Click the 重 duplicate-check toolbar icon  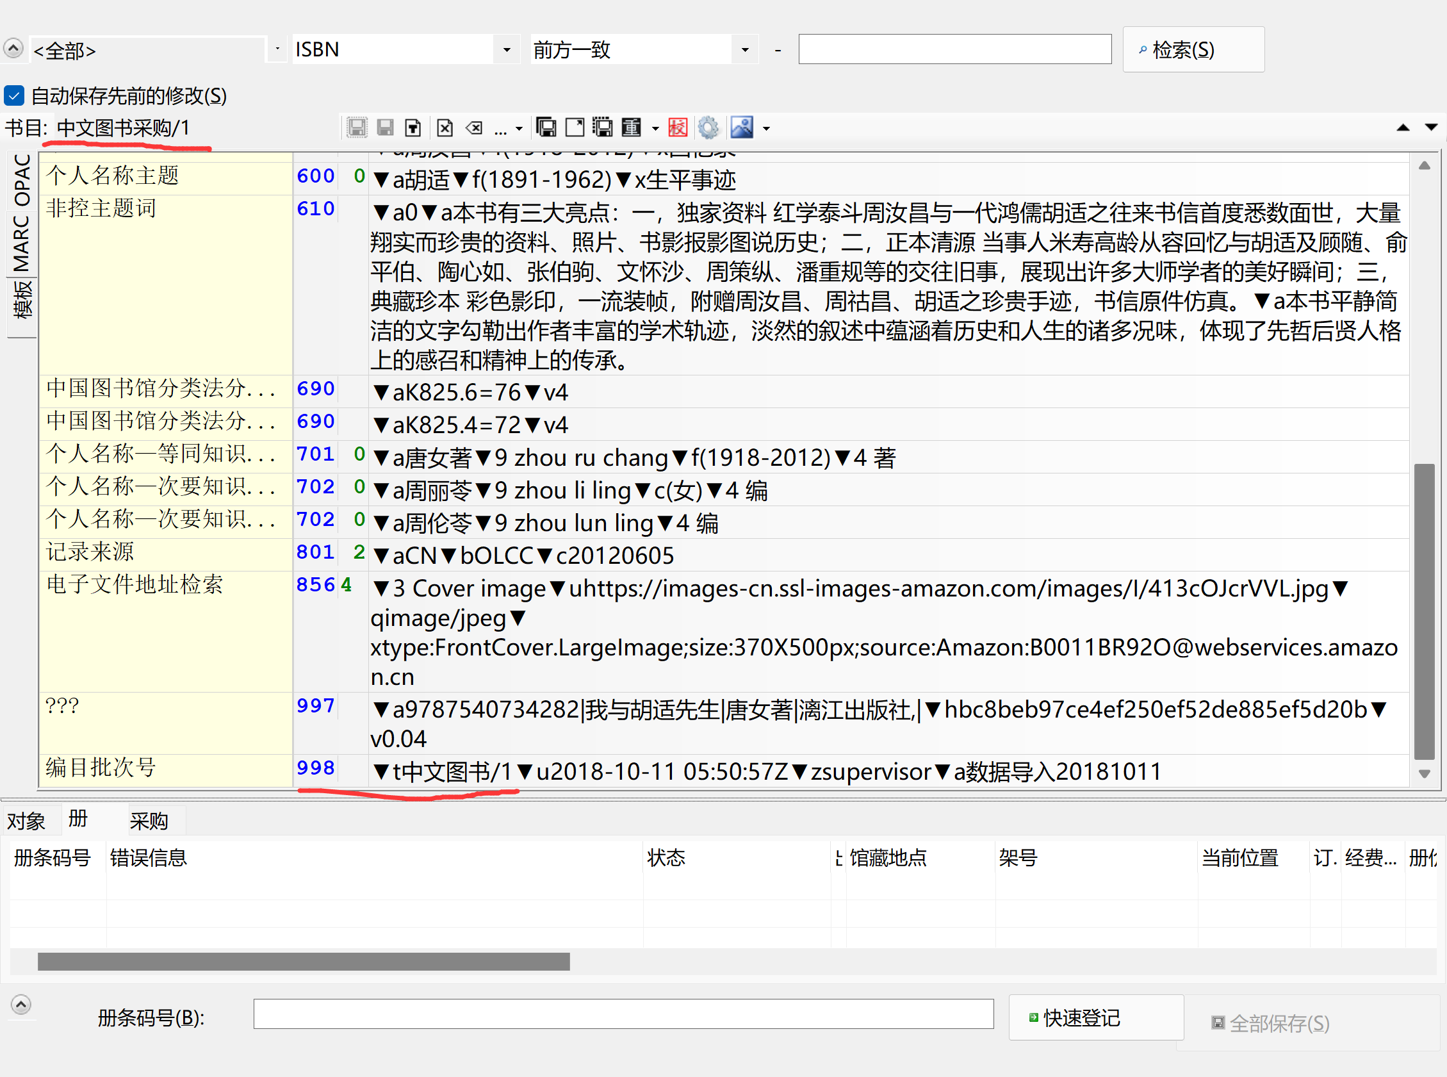tap(631, 127)
